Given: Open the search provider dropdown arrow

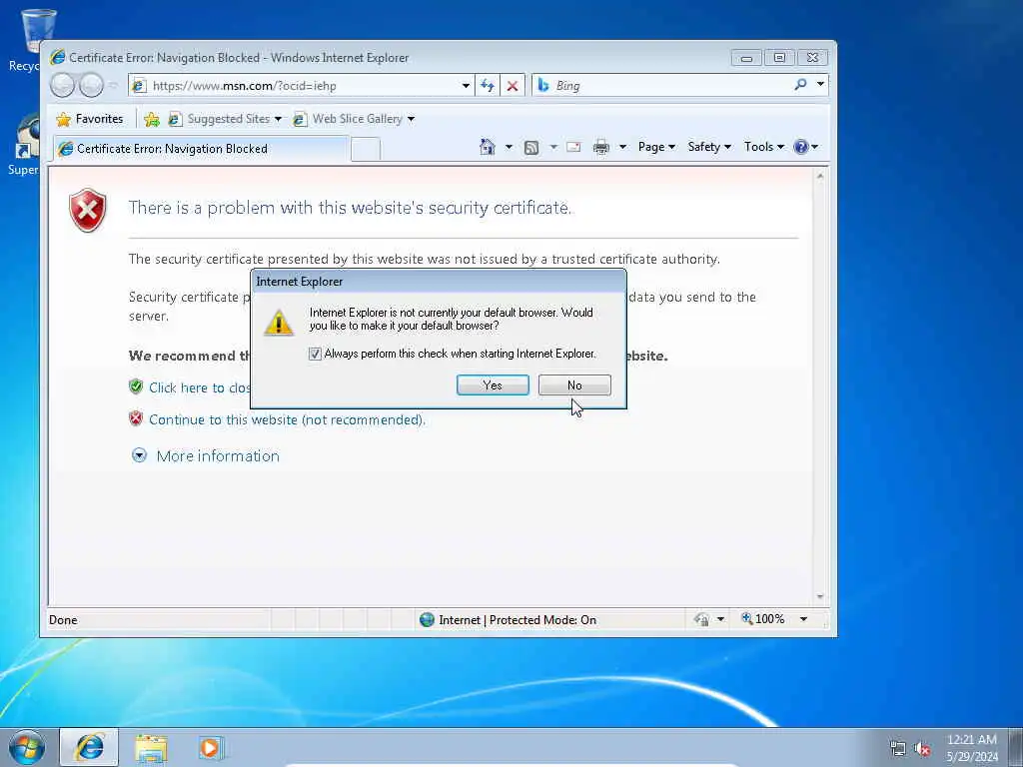Looking at the screenshot, I should pyautogui.click(x=820, y=84).
